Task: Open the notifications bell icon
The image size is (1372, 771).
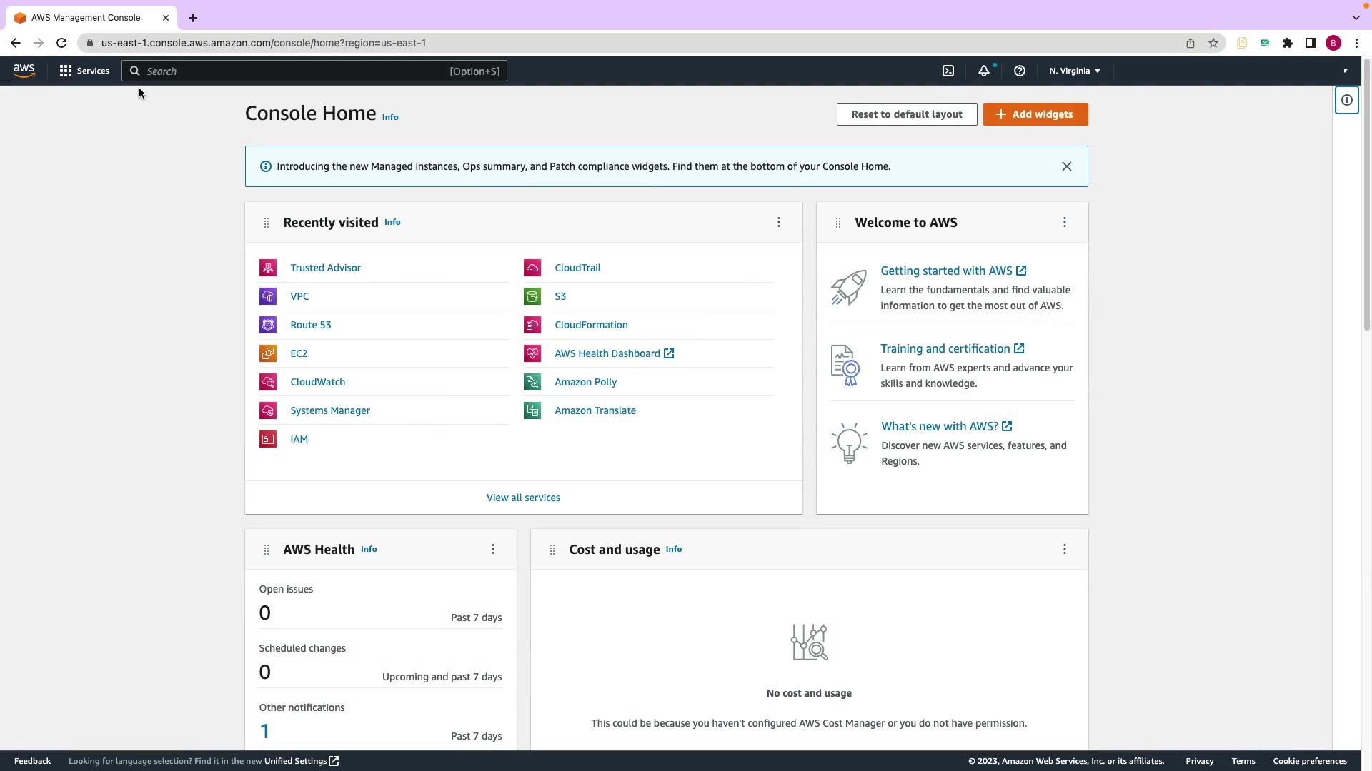Action: pyautogui.click(x=984, y=71)
